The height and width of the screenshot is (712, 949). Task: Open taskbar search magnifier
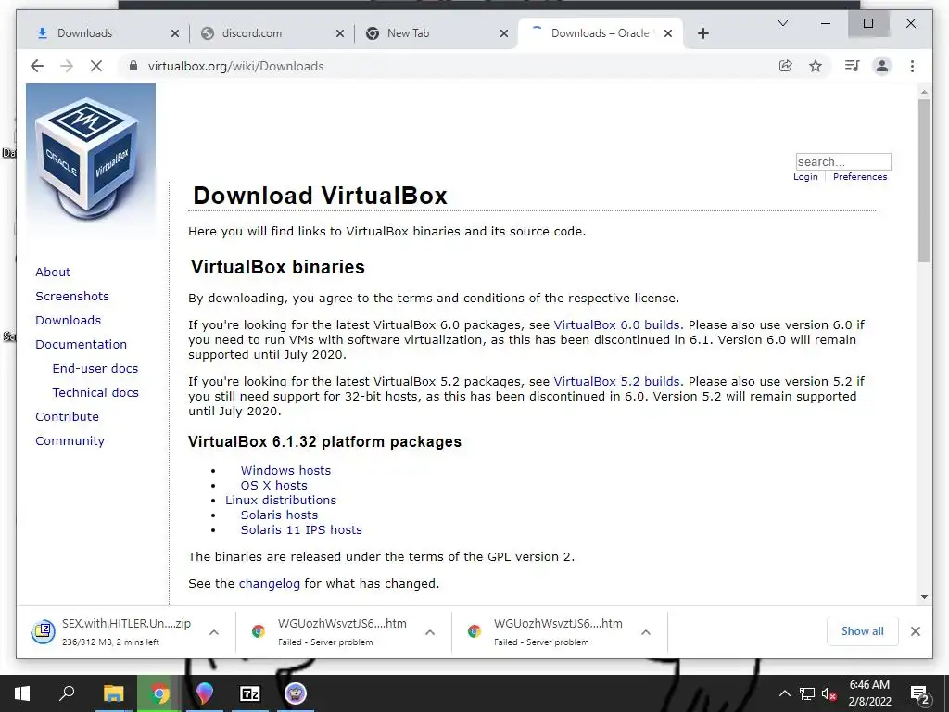point(67,693)
